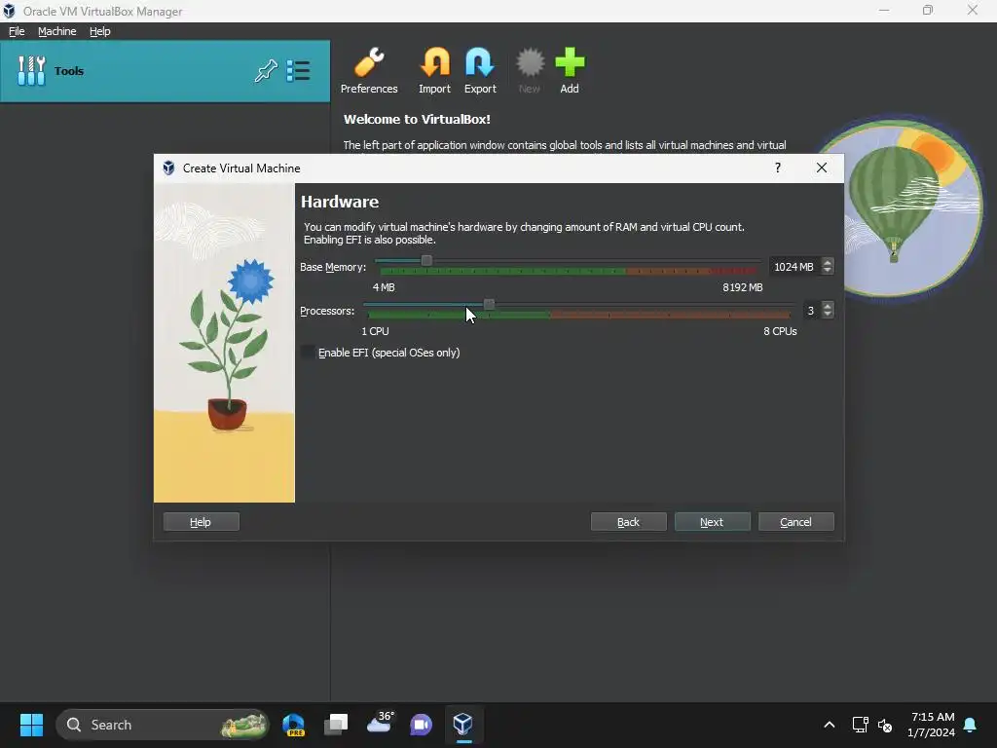This screenshot has height=748, width=997.
Task: Click the Base Memory slider handle
Action: click(426, 260)
